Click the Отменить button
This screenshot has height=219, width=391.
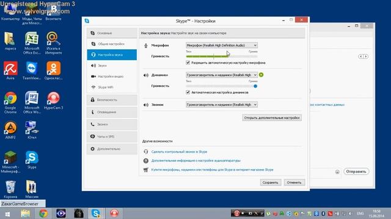click(x=294, y=182)
